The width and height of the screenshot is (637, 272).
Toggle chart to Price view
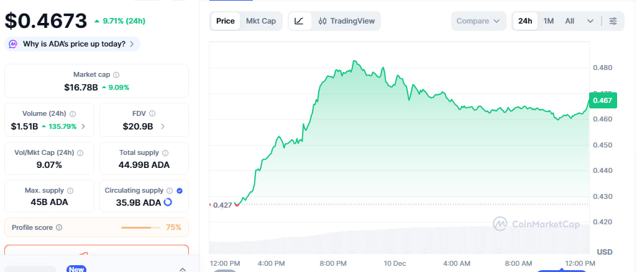pyautogui.click(x=225, y=21)
